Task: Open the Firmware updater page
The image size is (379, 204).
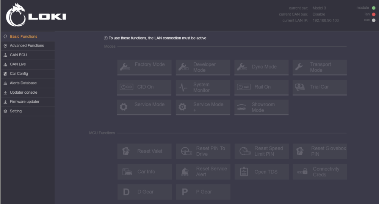Action: (24, 102)
